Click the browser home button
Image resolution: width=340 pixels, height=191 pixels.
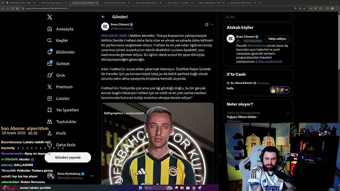tap(17, 8)
